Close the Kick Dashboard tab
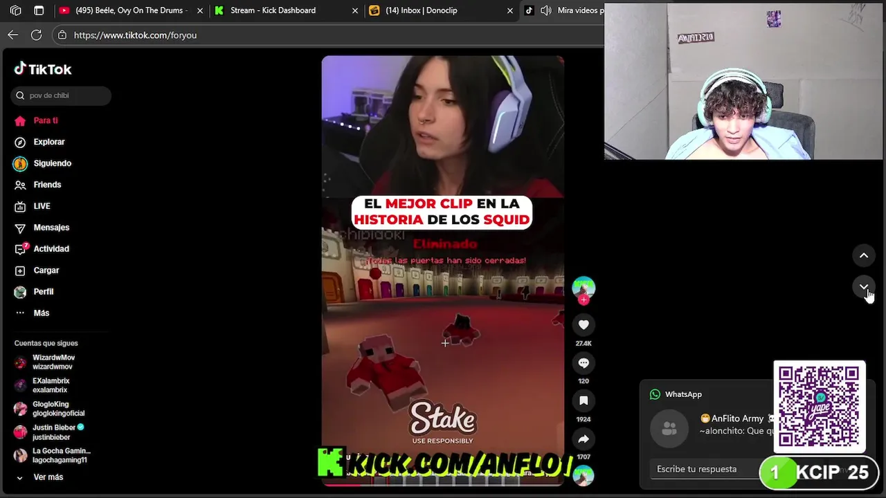 pos(355,10)
